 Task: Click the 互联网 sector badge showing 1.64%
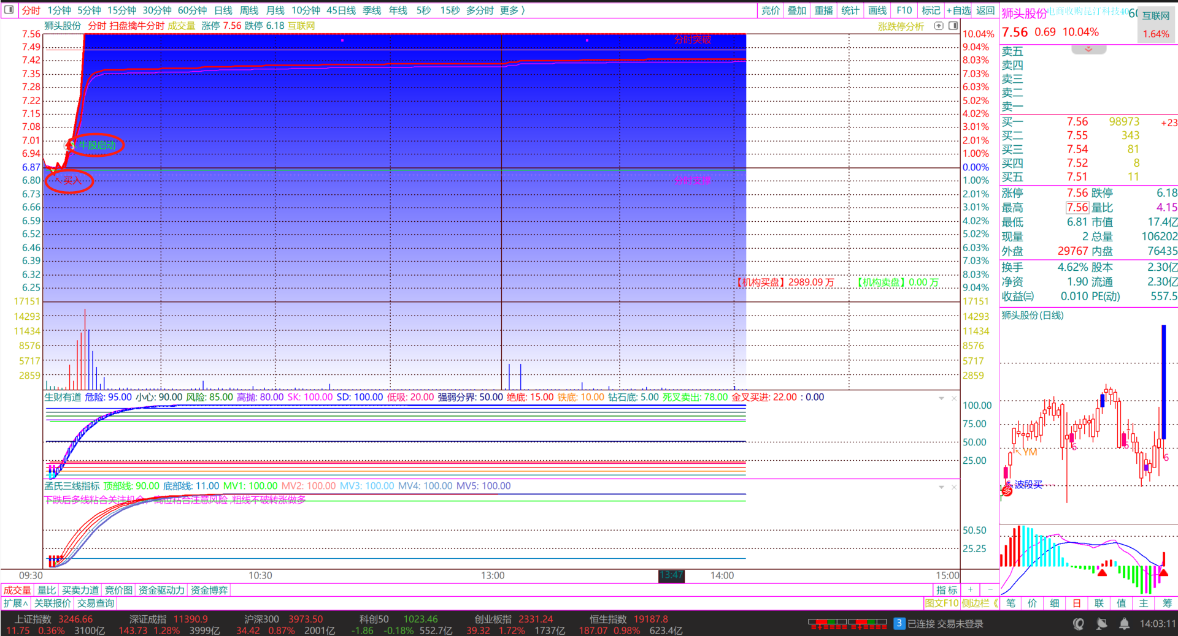click(x=1156, y=25)
